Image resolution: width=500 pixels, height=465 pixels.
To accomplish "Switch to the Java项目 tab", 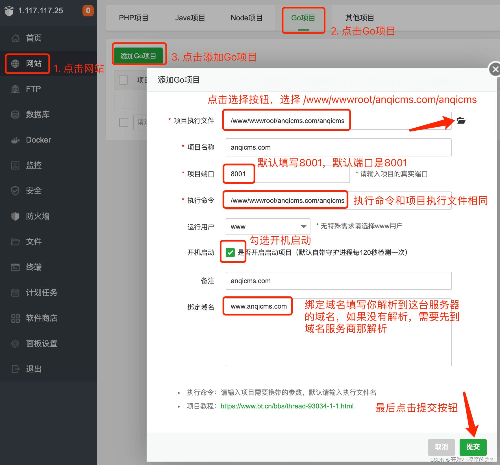I will click(x=190, y=18).
